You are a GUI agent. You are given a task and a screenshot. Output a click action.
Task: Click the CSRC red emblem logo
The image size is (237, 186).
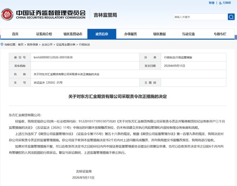[x=7, y=15]
